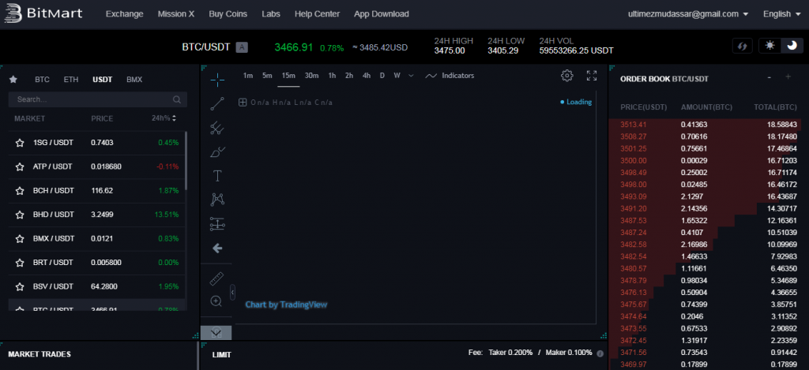Select the long position prediction tool

217,223
